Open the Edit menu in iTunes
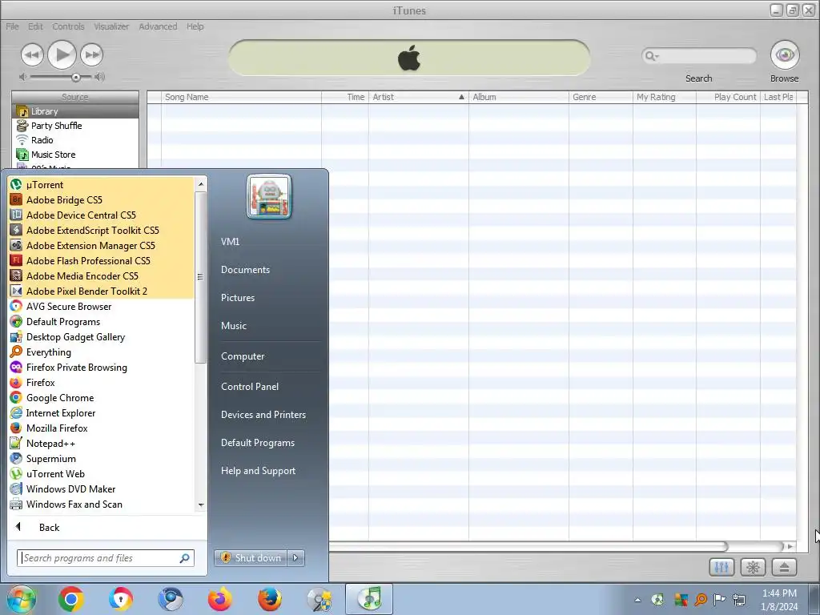This screenshot has width=820, height=615. (35, 26)
